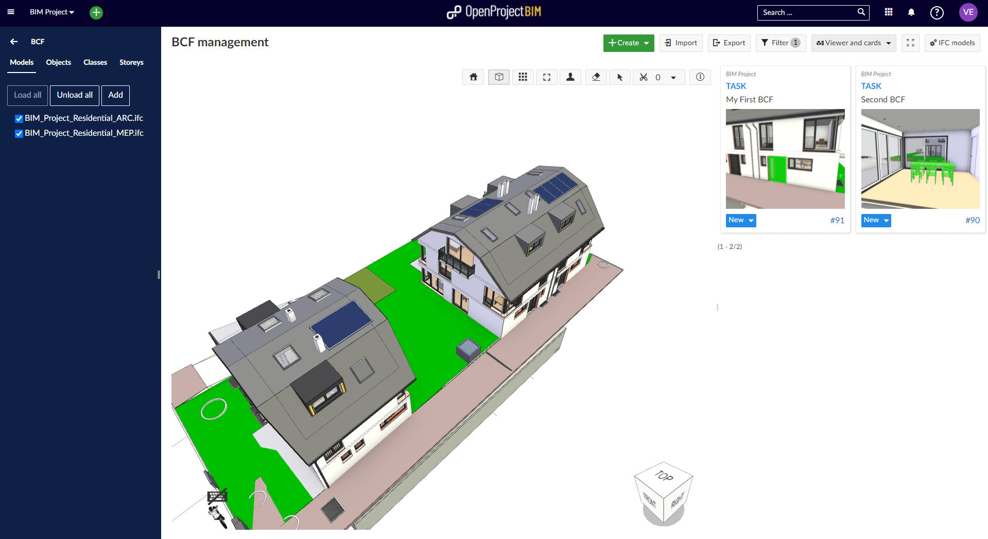
Task: Click the fit-to-view frame icon
Action: click(x=546, y=77)
